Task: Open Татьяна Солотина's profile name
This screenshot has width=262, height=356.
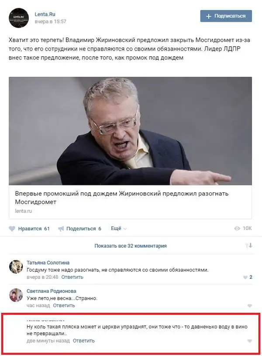Action: (x=48, y=263)
